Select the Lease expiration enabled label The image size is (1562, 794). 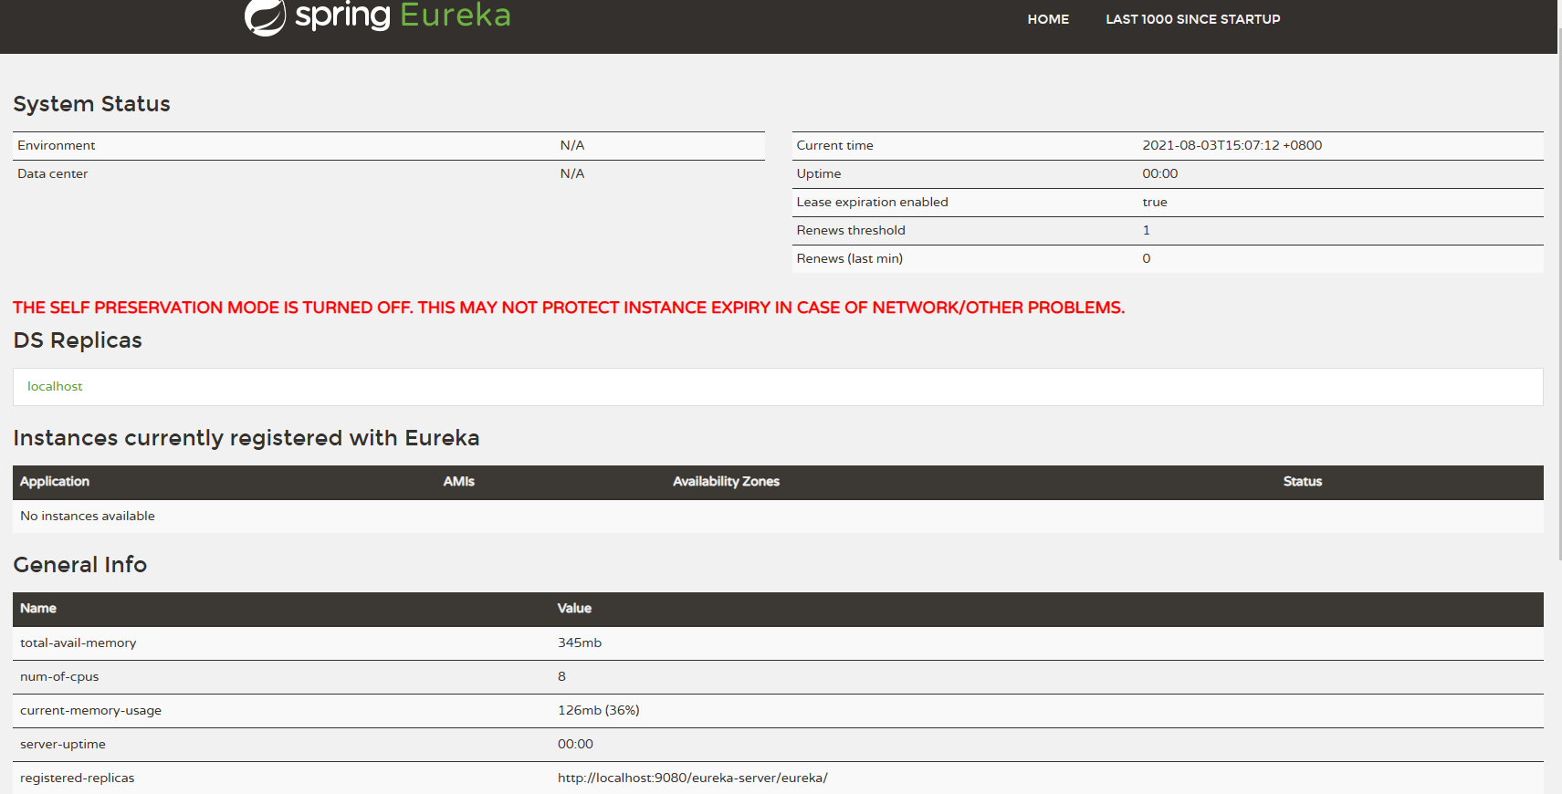click(872, 202)
